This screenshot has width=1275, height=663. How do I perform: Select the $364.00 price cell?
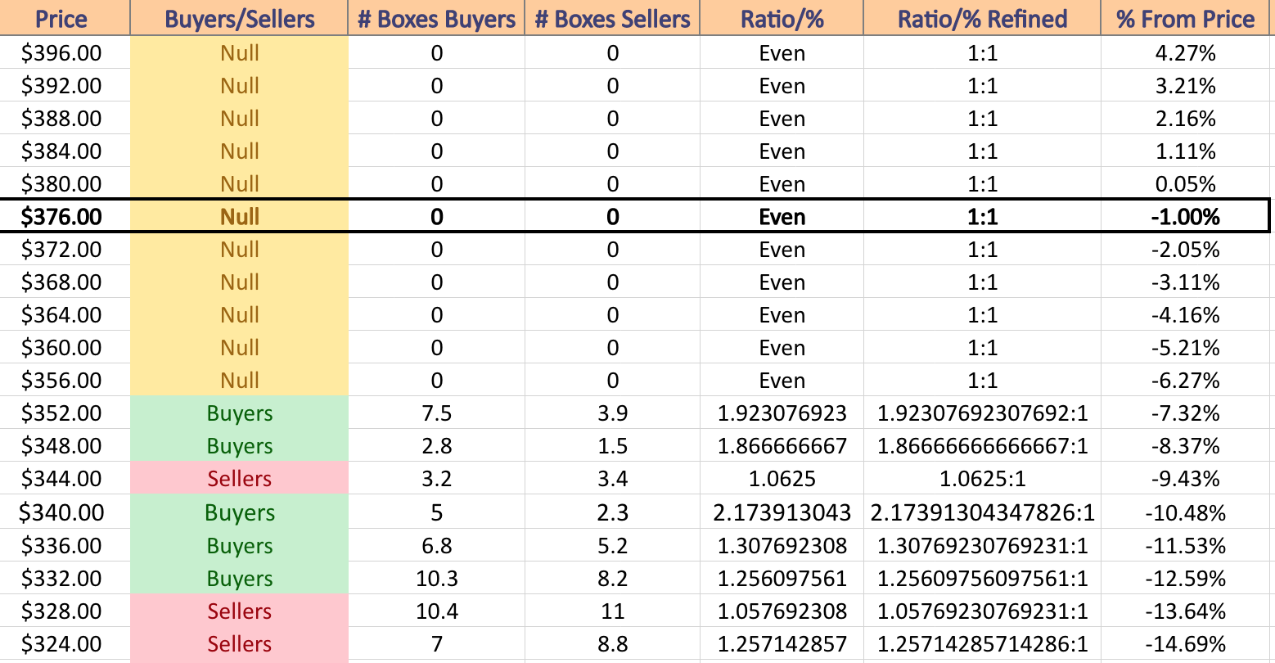coord(65,315)
